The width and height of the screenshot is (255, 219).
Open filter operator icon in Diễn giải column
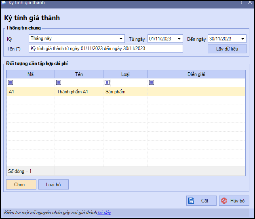(x=152, y=82)
